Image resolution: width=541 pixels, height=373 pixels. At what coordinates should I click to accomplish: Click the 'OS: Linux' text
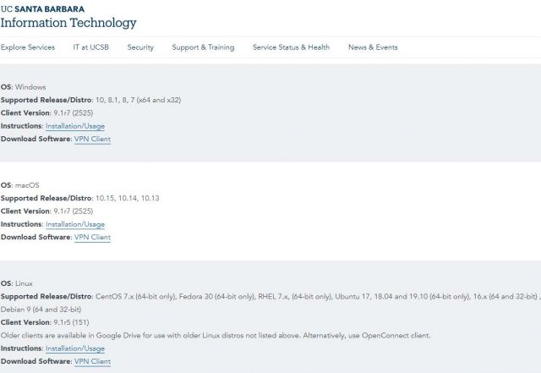coord(17,283)
